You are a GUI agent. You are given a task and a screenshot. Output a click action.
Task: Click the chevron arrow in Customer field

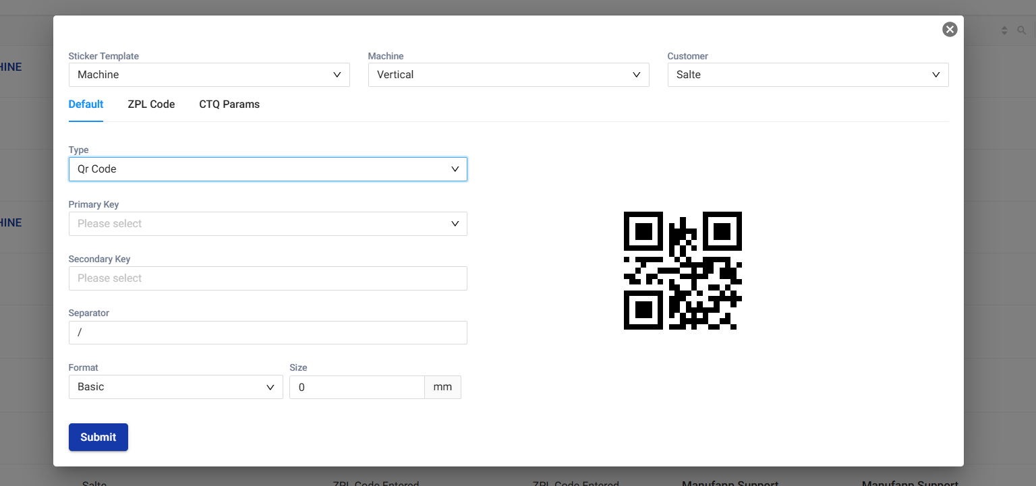tap(936, 75)
